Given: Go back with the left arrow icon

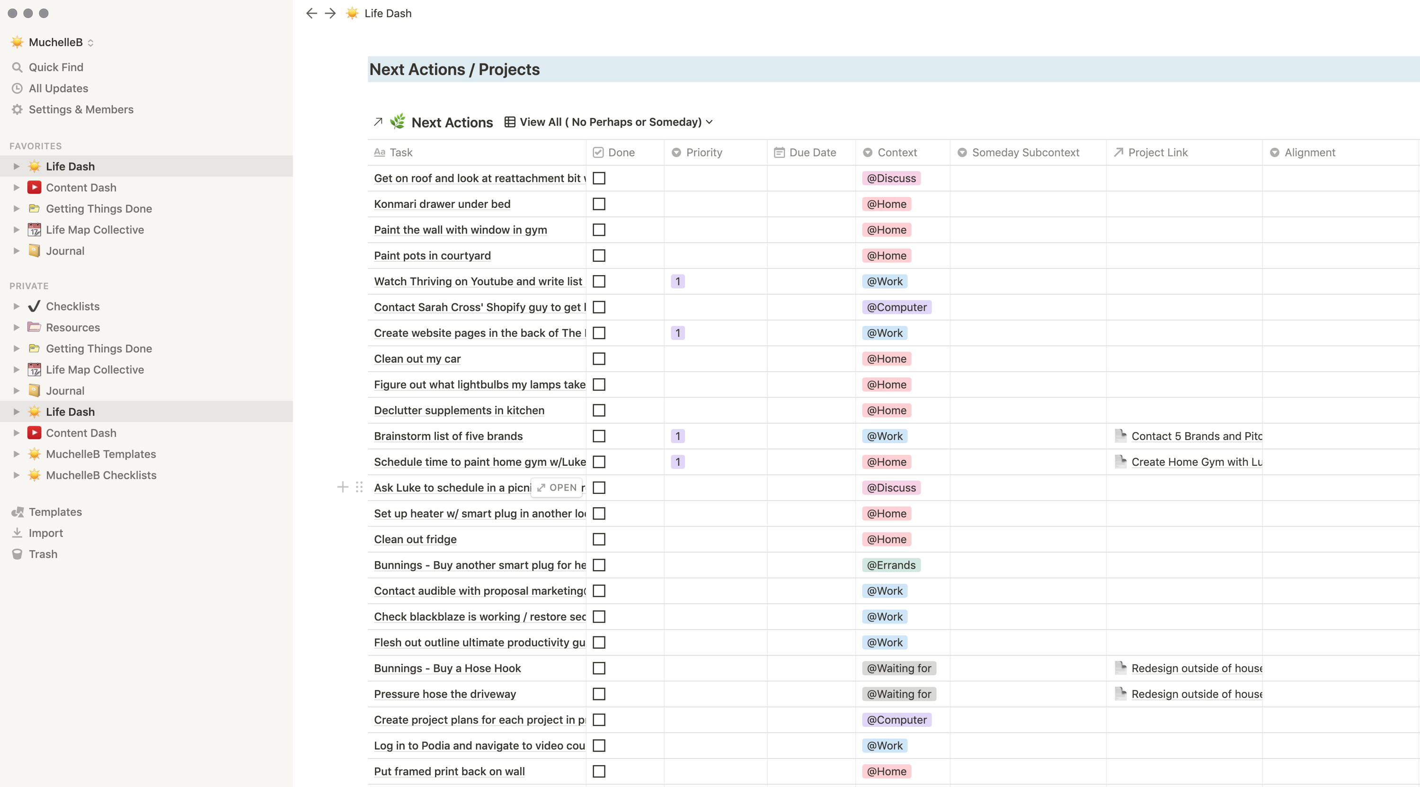Looking at the screenshot, I should click(x=311, y=13).
